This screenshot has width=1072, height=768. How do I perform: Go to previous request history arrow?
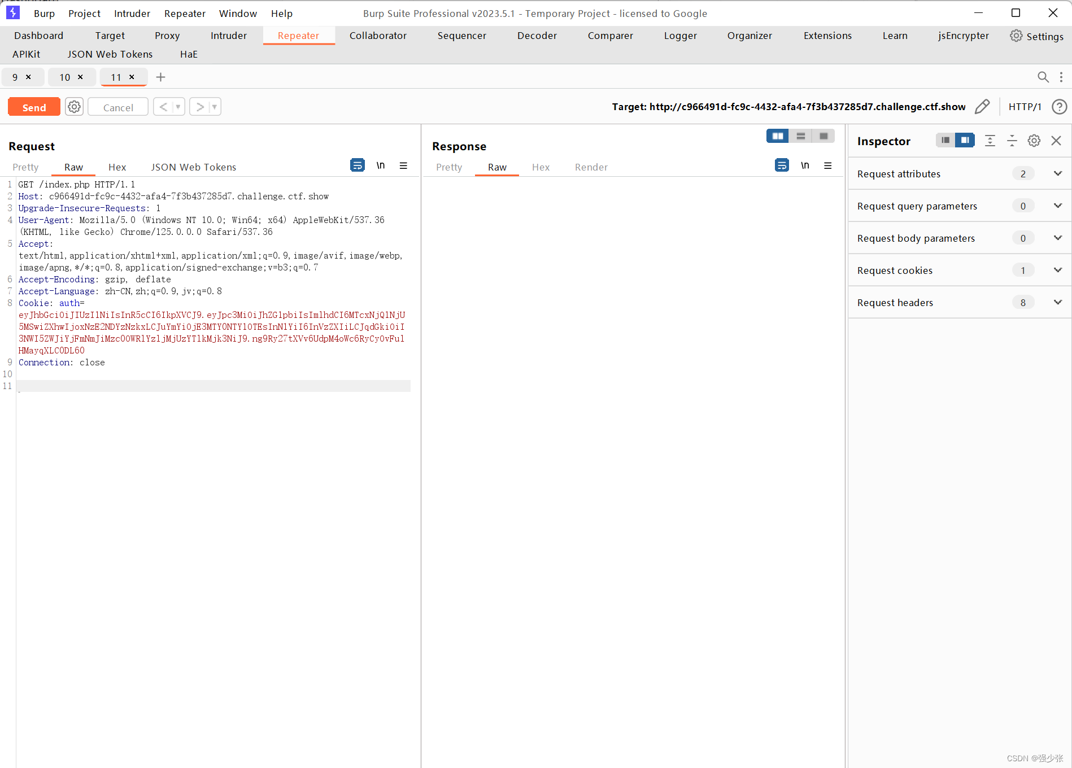(163, 107)
